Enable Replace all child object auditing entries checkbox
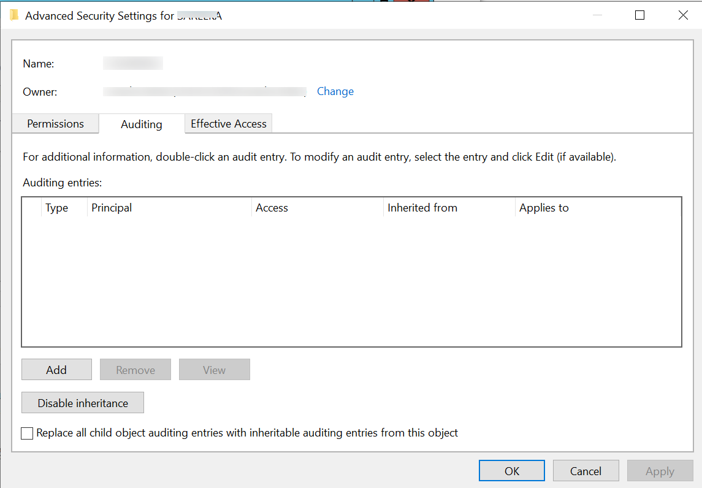This screenshot has height=488, width=702. [x=27, y=433]
